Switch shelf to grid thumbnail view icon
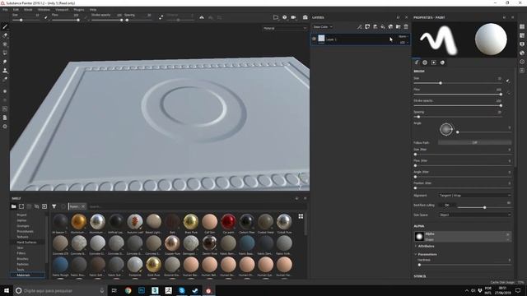 point(301,216)
